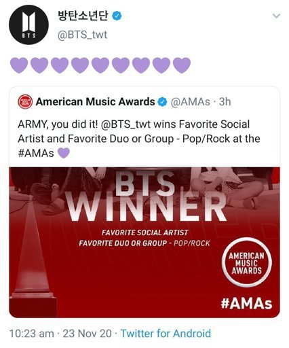
Task: Click the first purple heart emoji
Action: pyautogui.click(x=19, y=65)
